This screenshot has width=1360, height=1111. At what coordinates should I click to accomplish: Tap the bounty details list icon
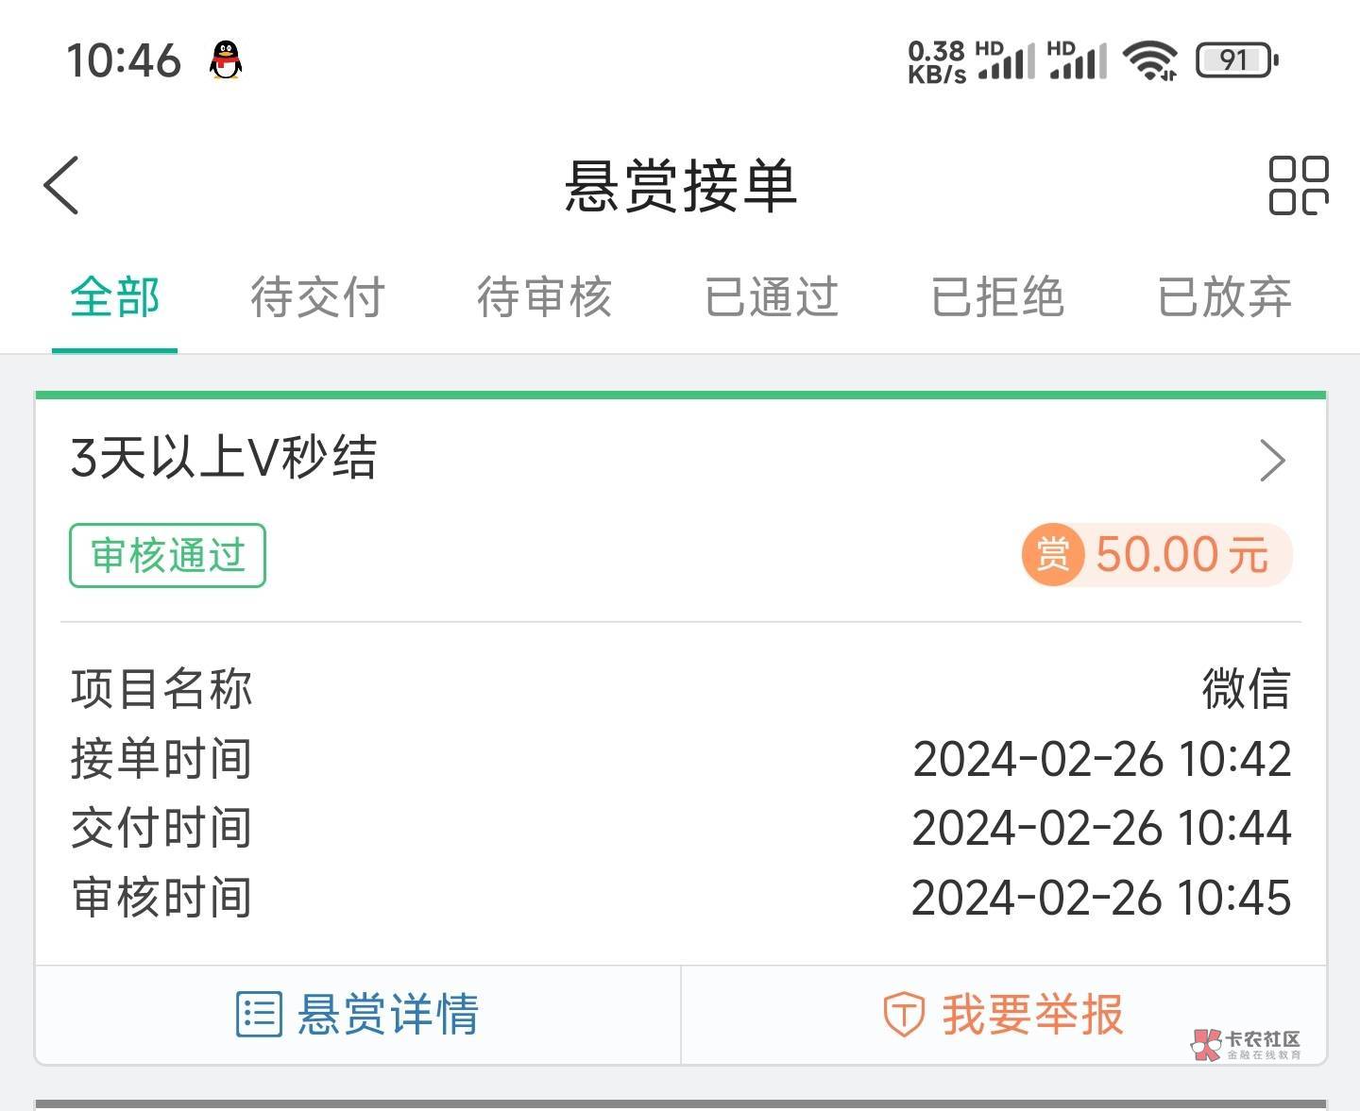pyautogui.click(x=258, y=1015)
